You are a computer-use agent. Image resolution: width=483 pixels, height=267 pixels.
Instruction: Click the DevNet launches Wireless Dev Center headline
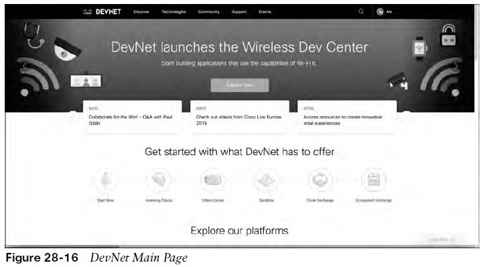point(240,48)
